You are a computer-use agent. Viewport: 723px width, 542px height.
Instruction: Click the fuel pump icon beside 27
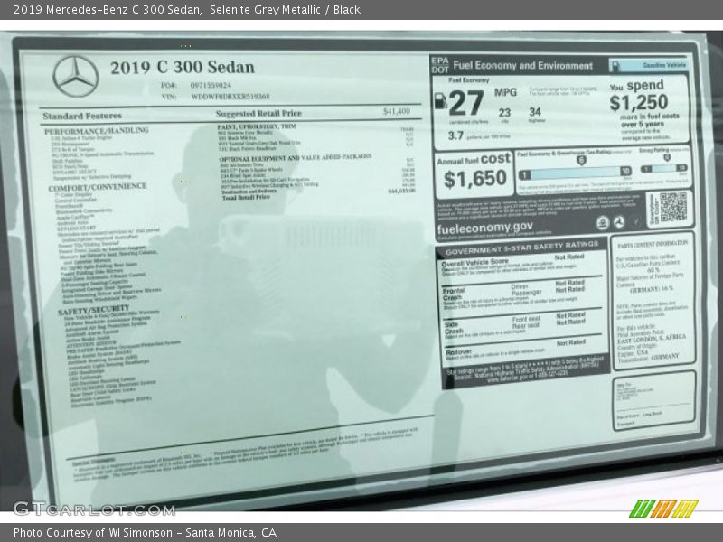pyautogui.click(x=440, y=100)
